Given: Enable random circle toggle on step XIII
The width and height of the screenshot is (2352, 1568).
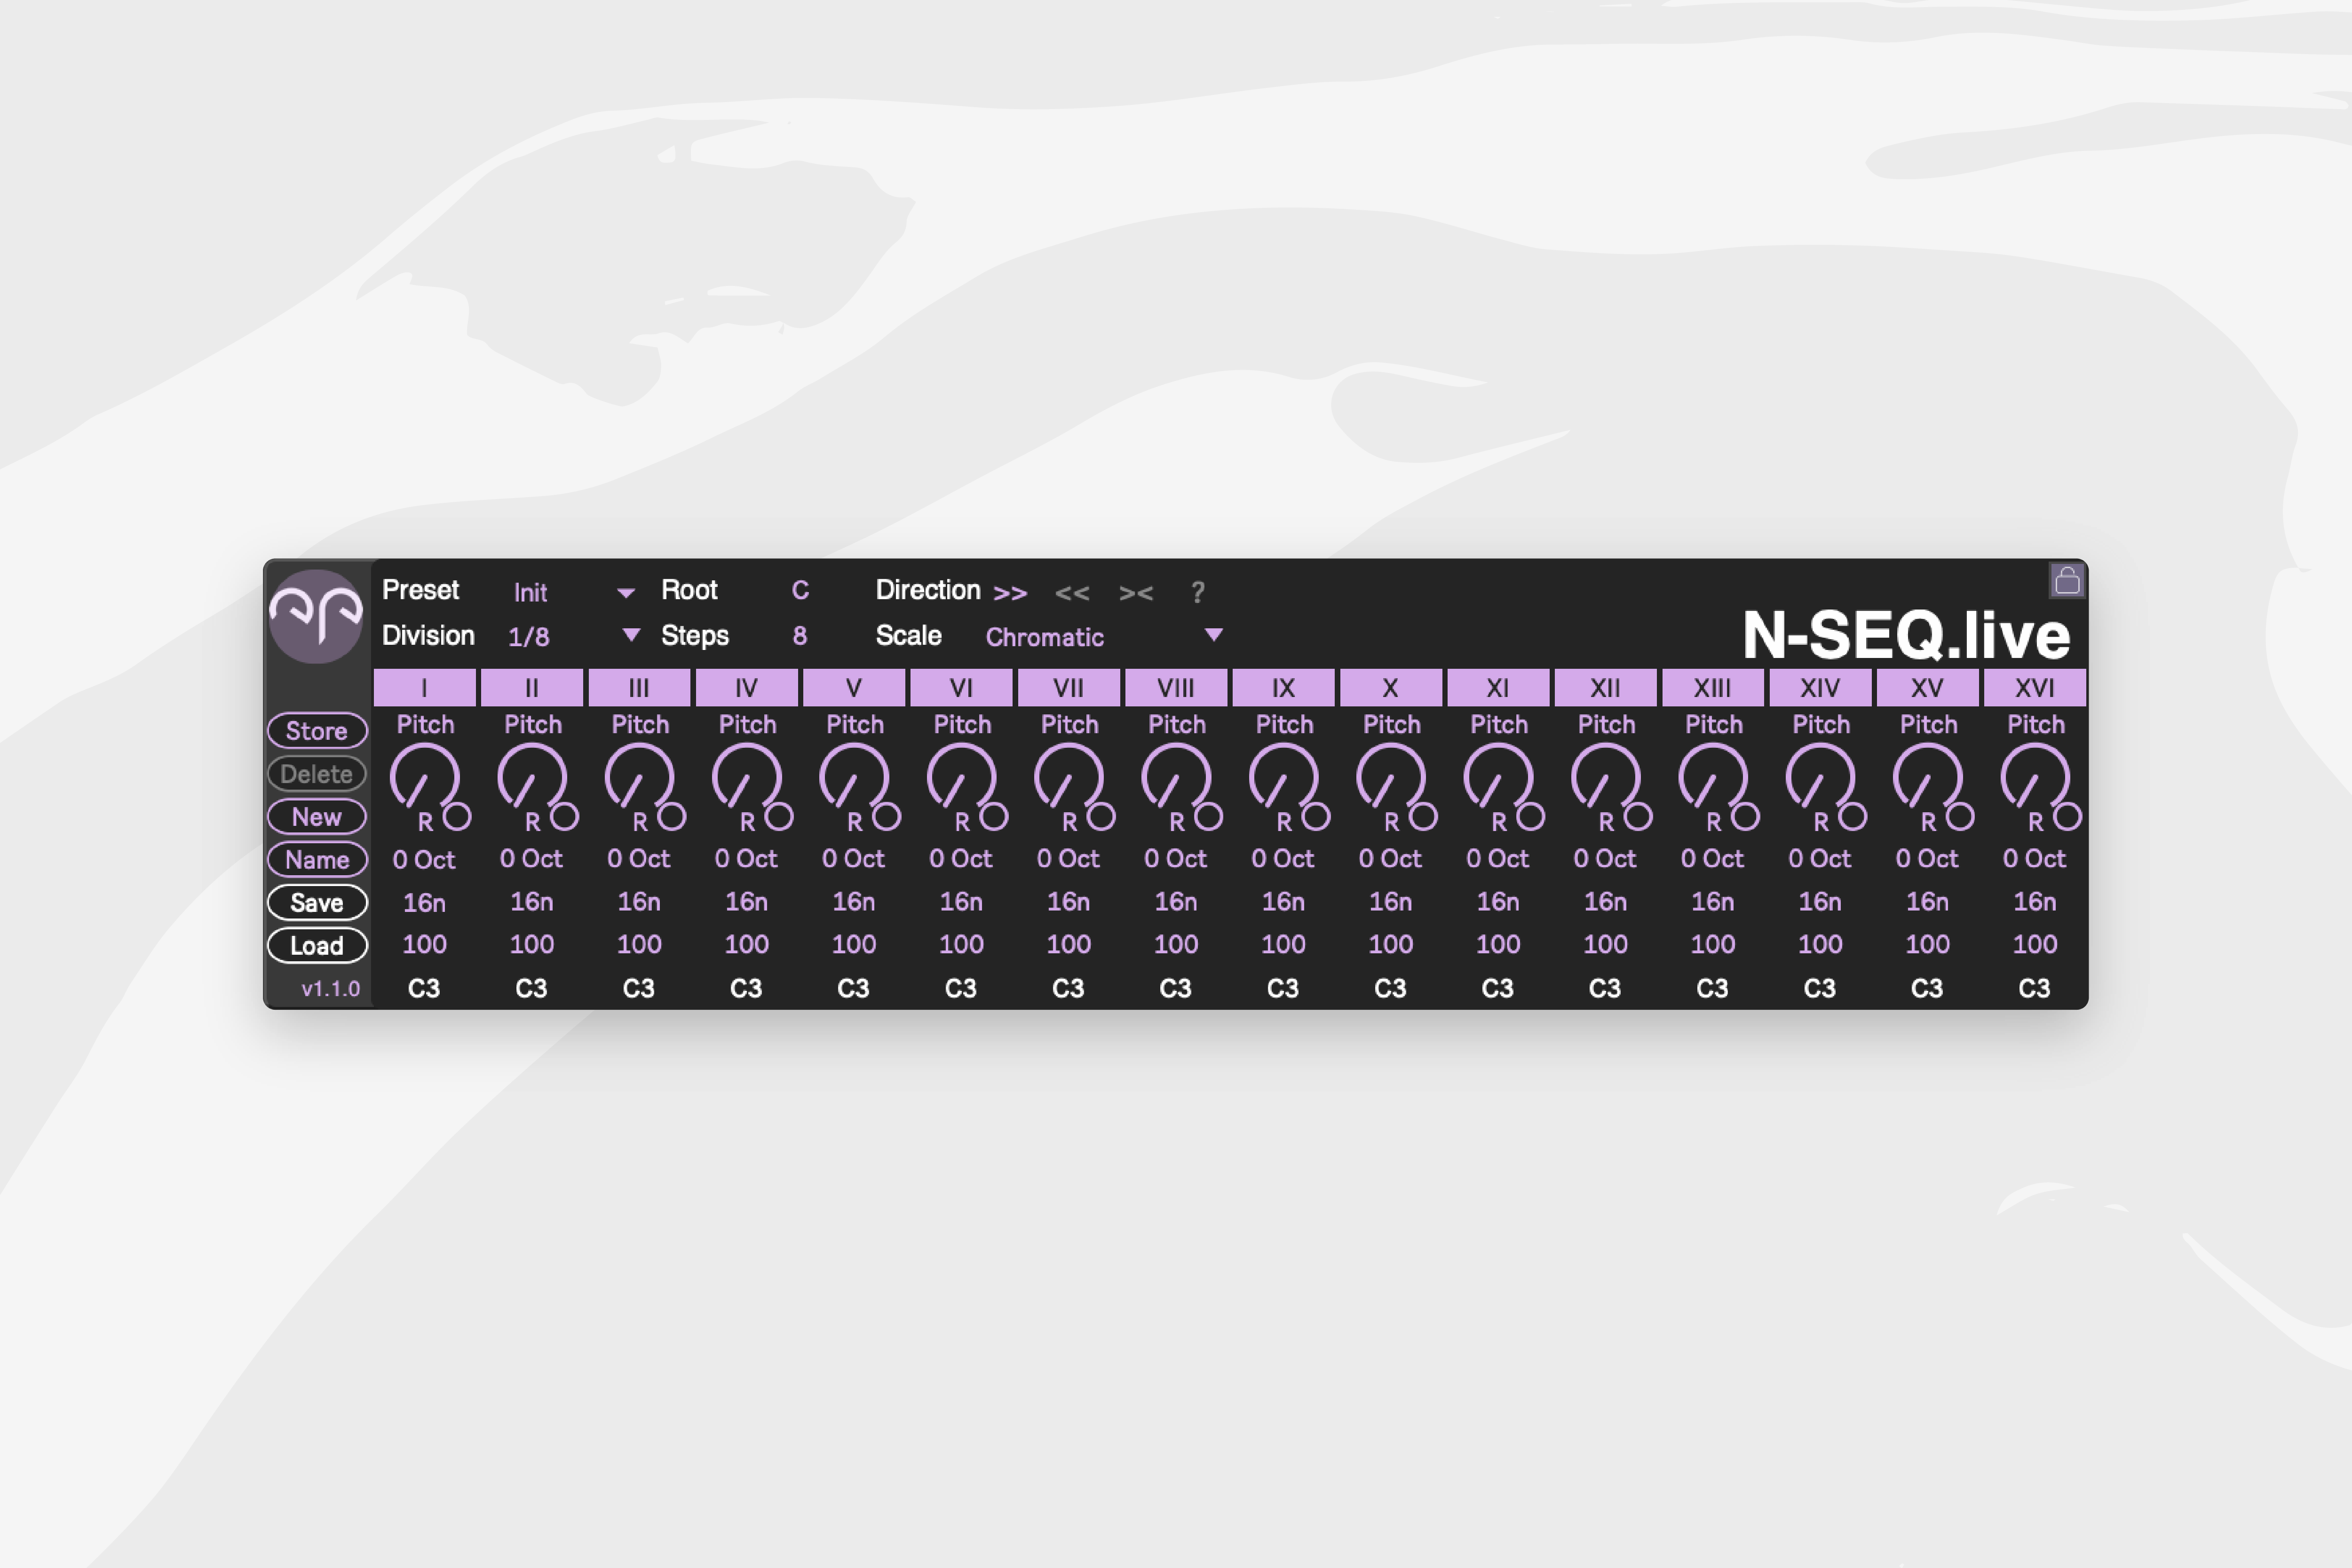Looking at the screenshot, I should click(1745, 817).
